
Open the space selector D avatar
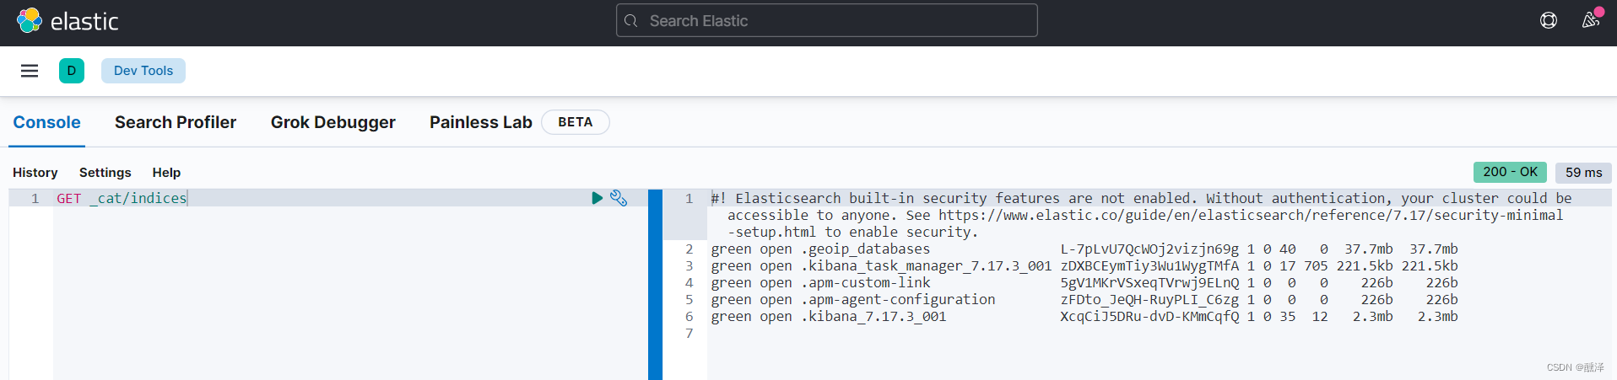pos(72,71)
